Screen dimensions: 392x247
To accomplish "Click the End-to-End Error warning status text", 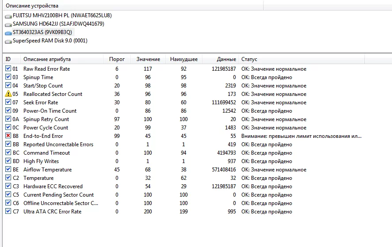I will 301,136.
